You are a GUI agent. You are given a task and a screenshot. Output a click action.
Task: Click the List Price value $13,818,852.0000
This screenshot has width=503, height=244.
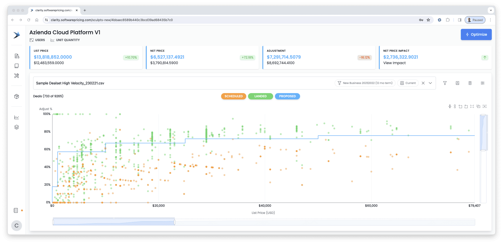(53, 57)
